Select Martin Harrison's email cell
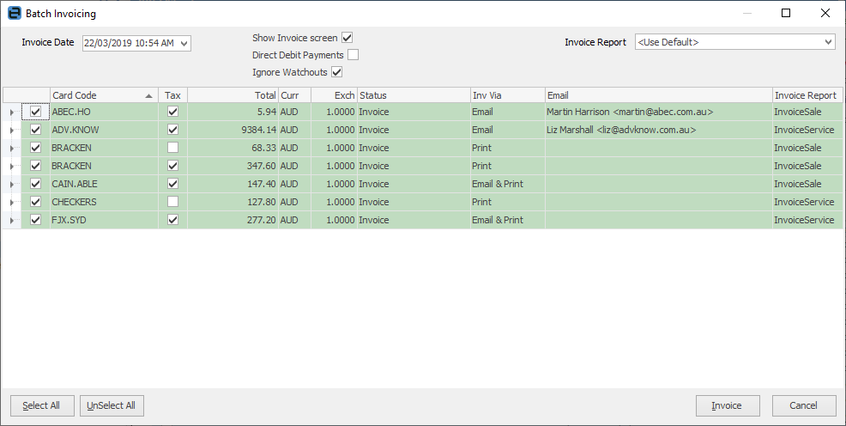846x426 pixels. click(657, 112)
